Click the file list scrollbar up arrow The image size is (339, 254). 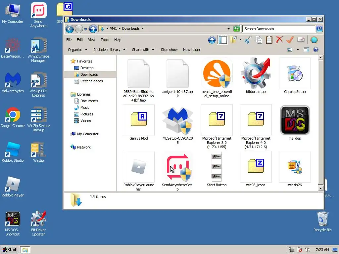coord(320,58)
